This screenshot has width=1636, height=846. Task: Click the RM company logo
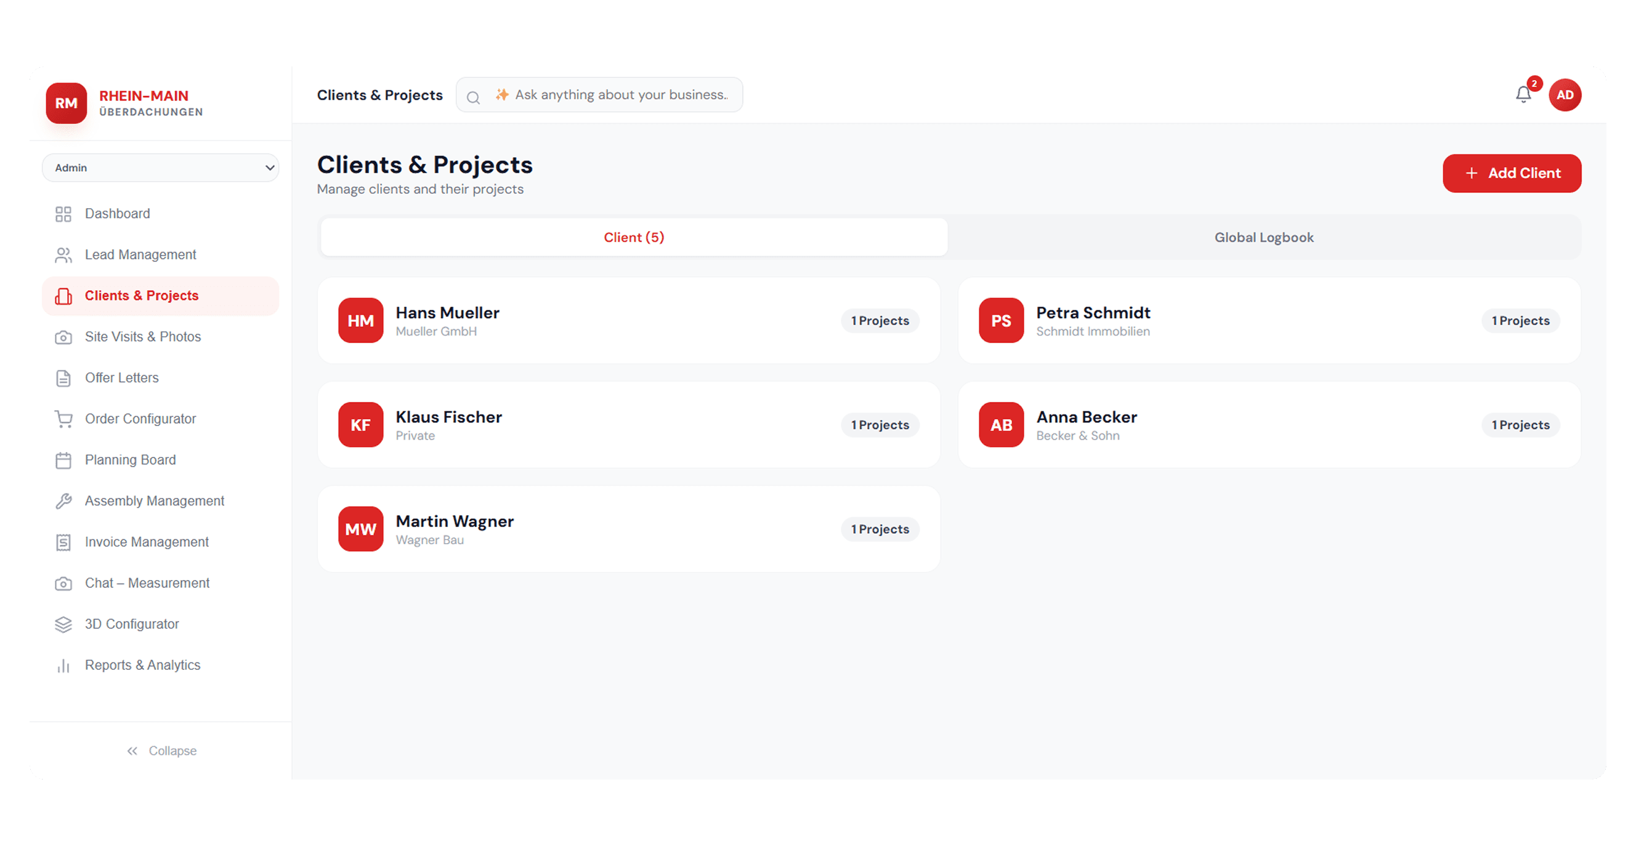(66, 103)
